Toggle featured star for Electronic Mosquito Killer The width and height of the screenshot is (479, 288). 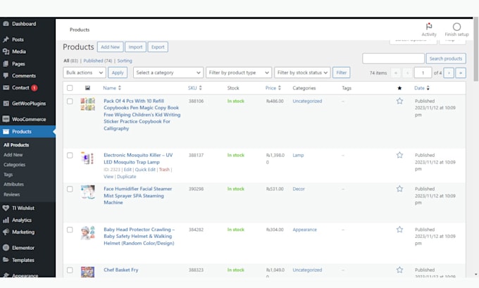click(x=399, y=155)
